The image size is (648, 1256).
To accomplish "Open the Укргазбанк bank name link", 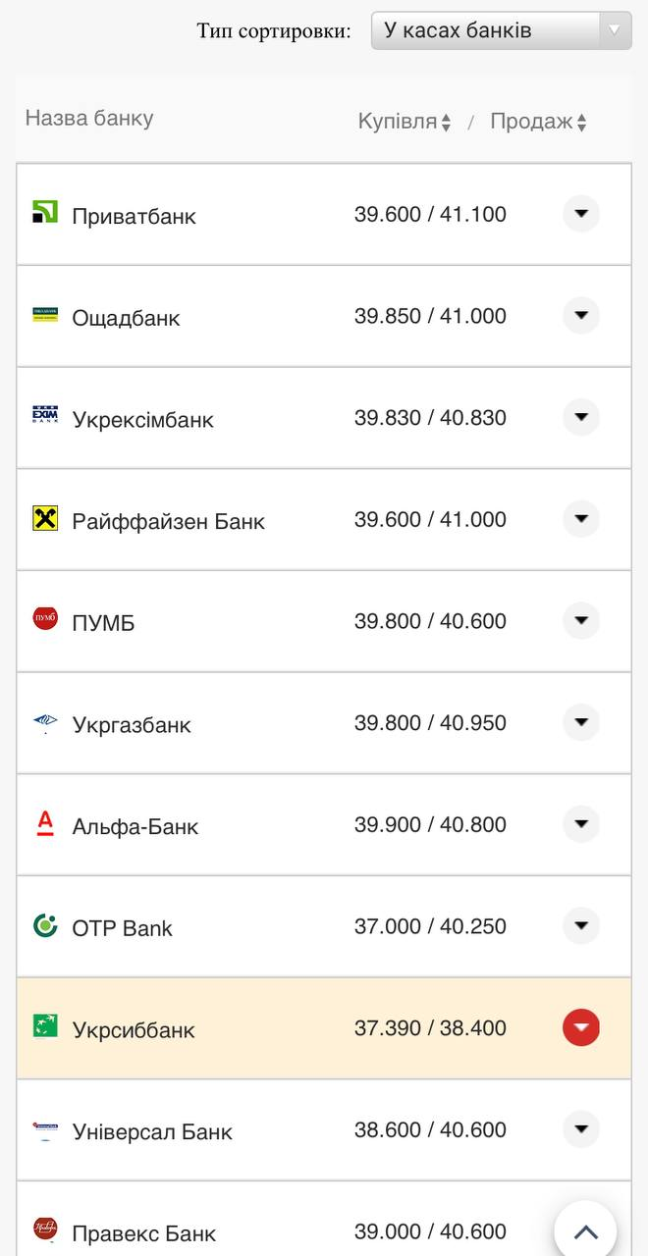I will pos(132,725).
